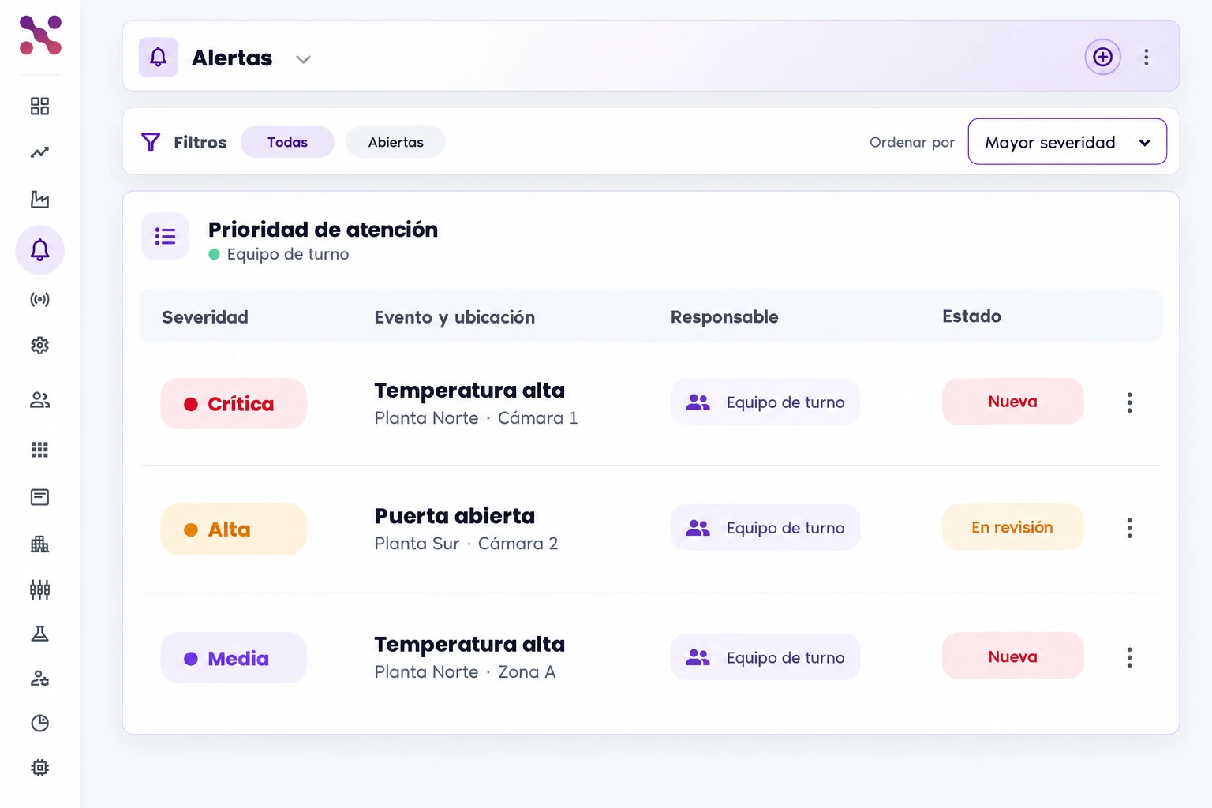Open the dashboard grid icon in sidebar
Viewport: 1212px width, 808px height.
[39, 106]
